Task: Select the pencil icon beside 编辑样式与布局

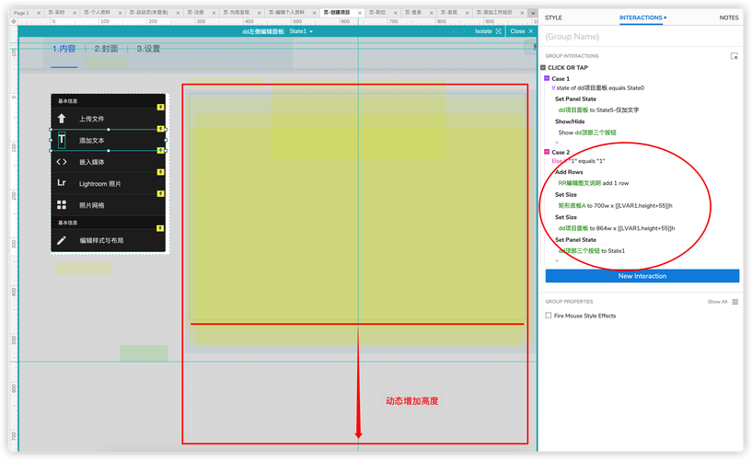Action: coord(62,240)
